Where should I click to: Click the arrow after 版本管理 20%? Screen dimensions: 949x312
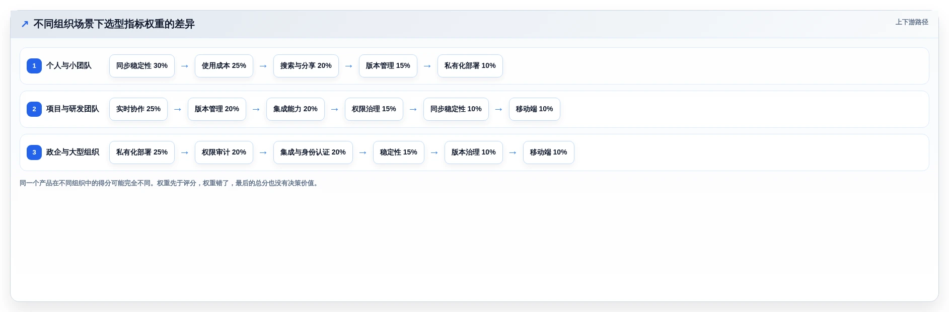[x=256, y=109]
